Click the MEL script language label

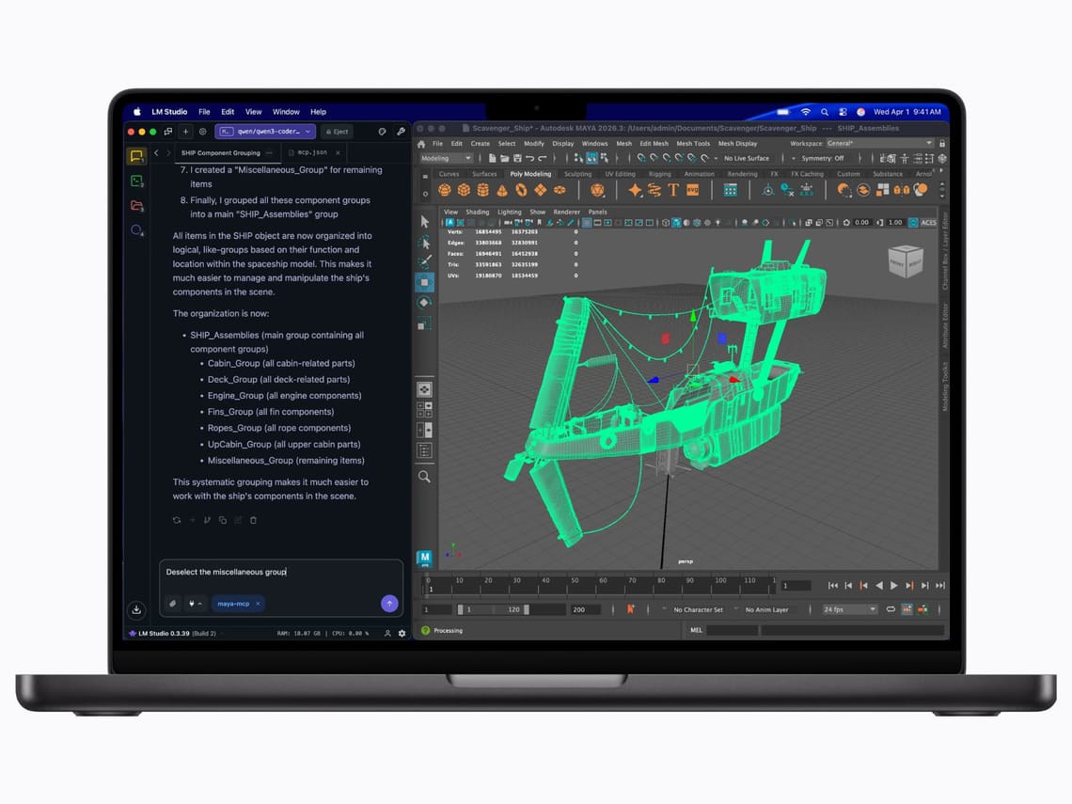(696, 630)
